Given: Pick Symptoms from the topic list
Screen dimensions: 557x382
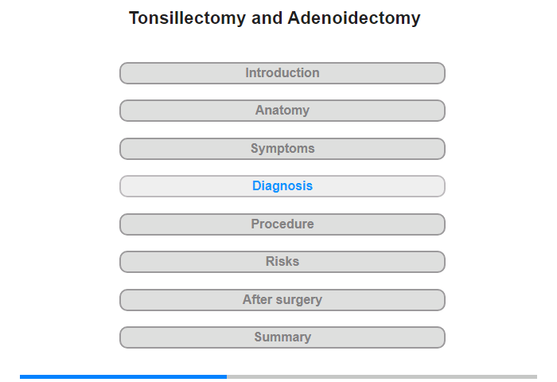Looking at the screenshot, I should click(282, 149).
